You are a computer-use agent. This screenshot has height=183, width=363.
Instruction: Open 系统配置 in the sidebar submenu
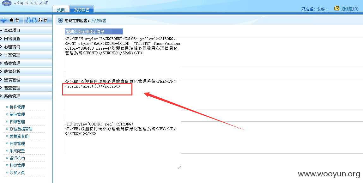point(17,151)
